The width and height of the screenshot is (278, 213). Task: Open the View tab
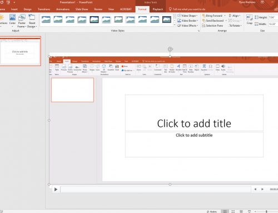111,9
